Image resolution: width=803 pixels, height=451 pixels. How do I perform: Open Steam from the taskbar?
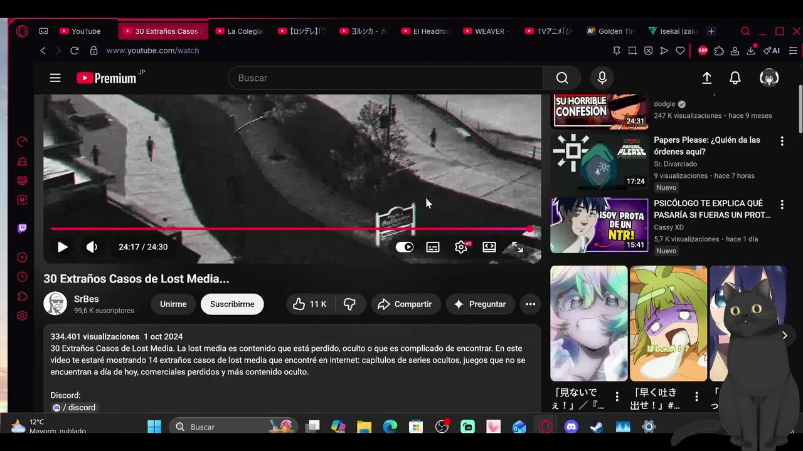point(597,427)
